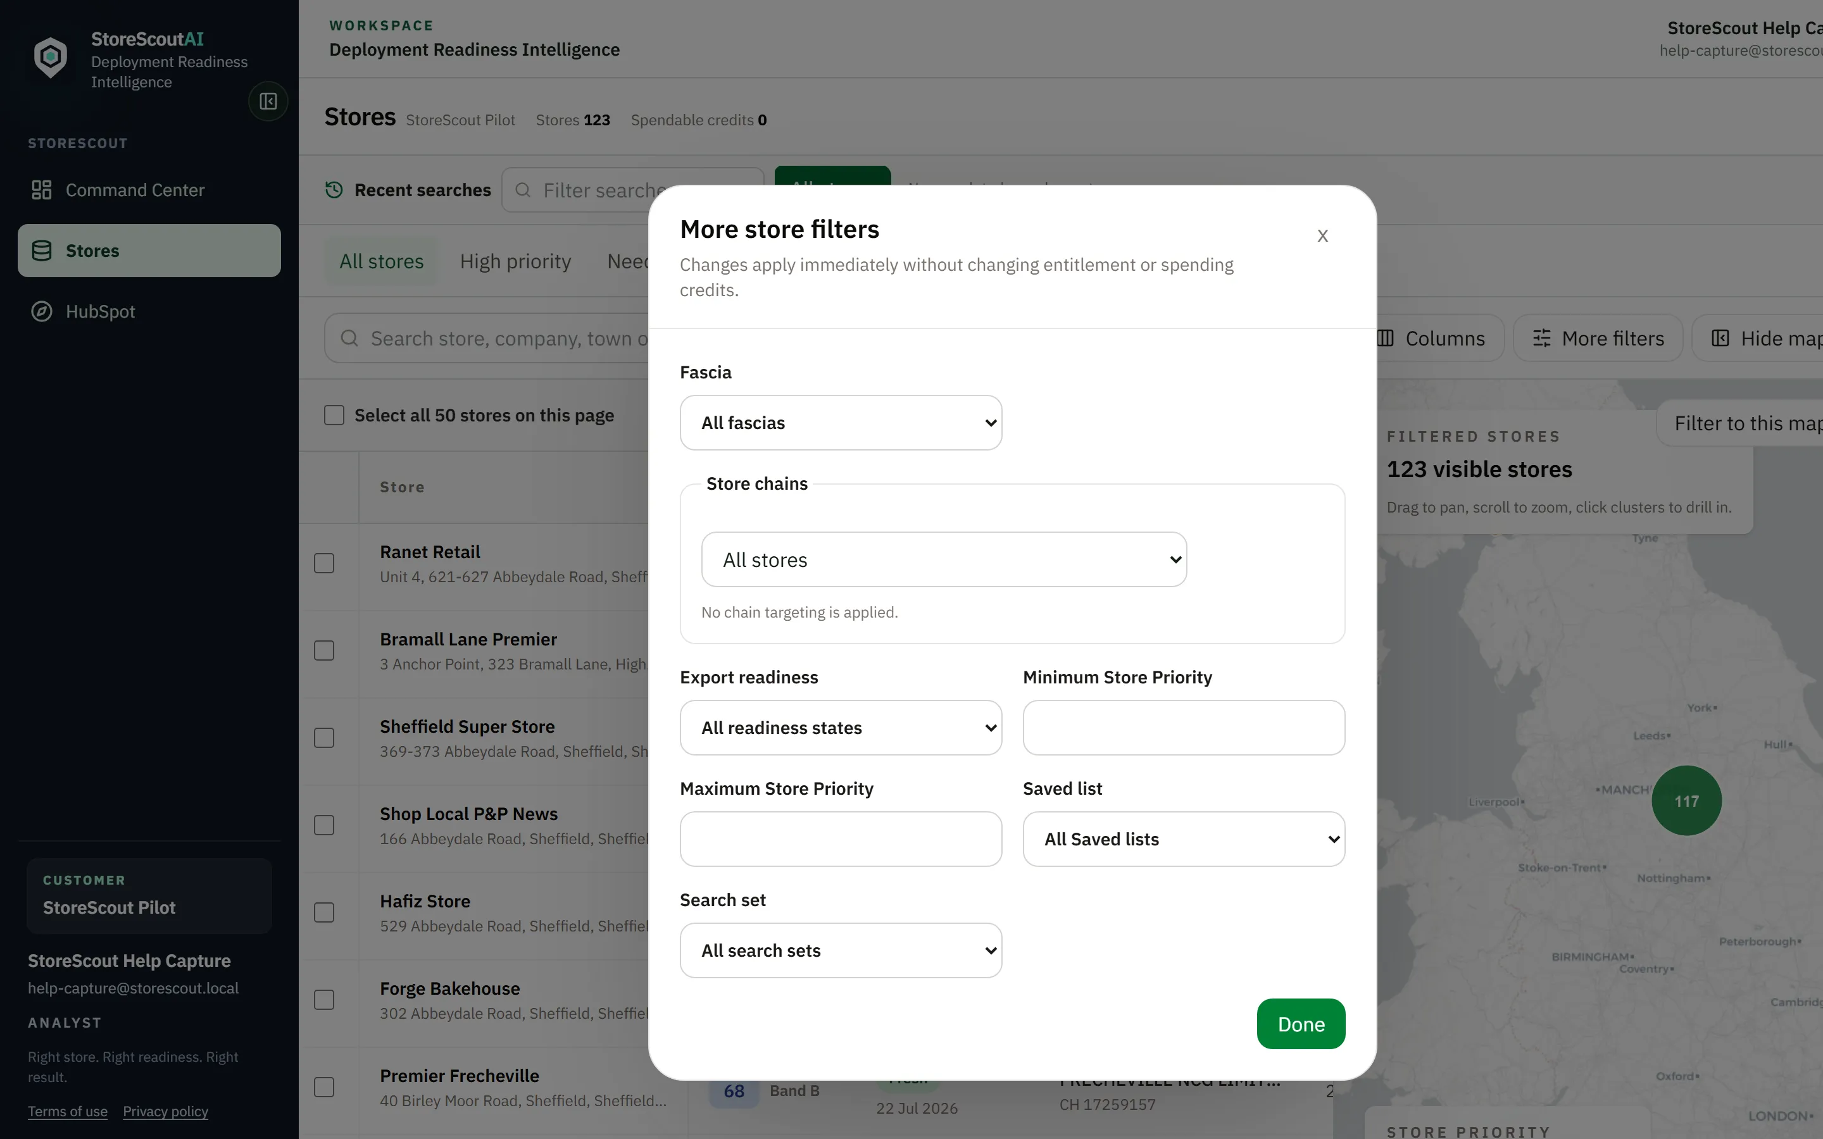The image size is (1823, 1139).
Task: Check the Premier Frecheville row checkbox
Action: click(x=324, y=1087)
